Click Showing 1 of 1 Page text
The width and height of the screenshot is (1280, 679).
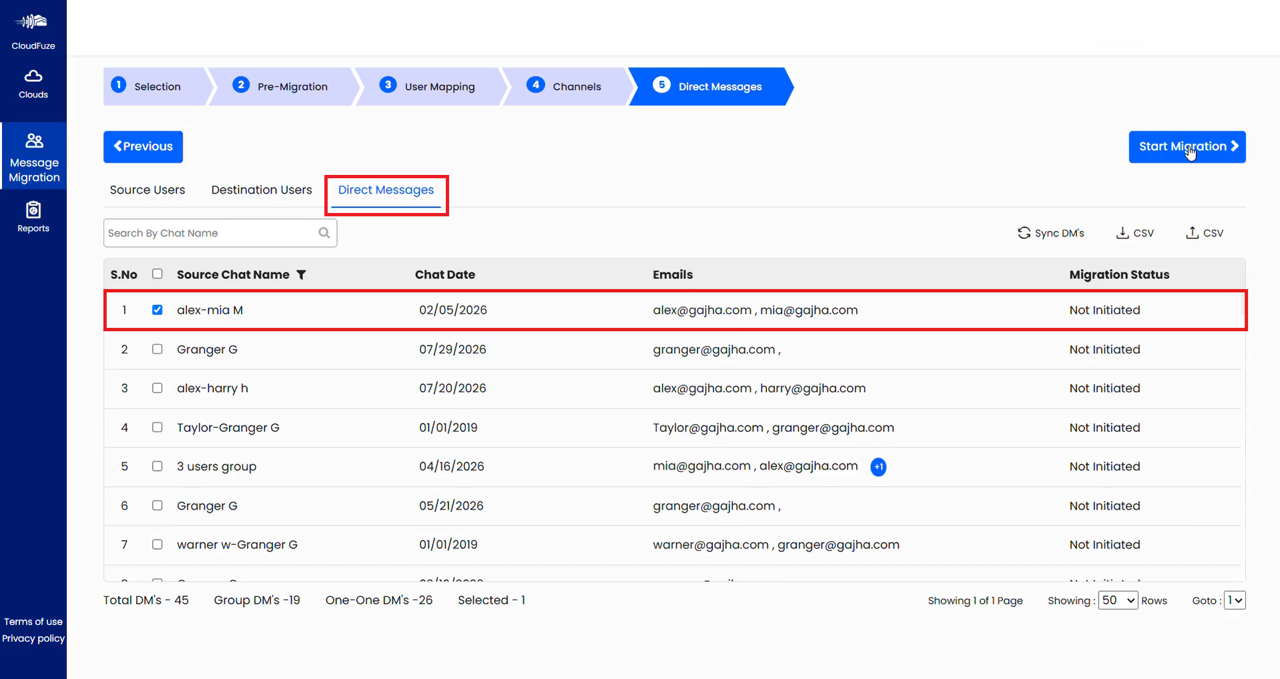(975, 601)
